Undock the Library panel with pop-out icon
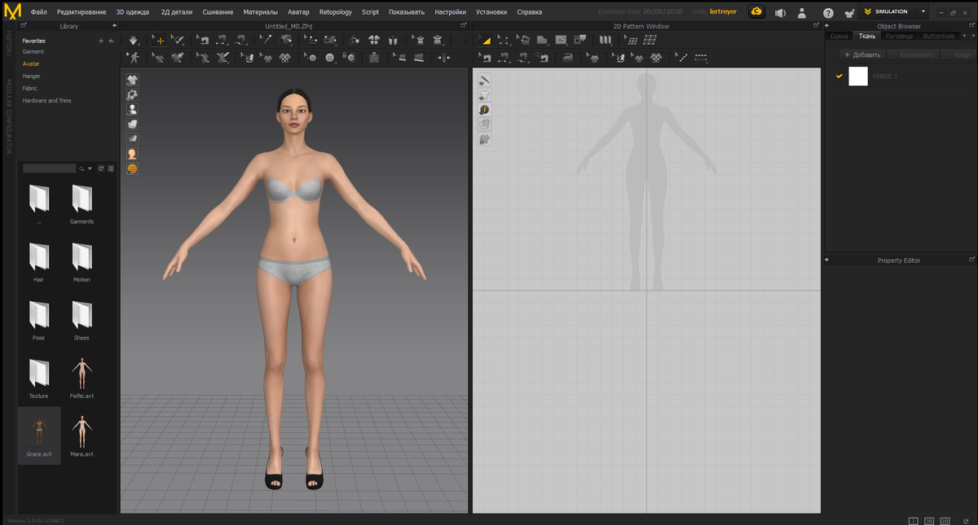The image size is (978, 525). coord(22,26)
